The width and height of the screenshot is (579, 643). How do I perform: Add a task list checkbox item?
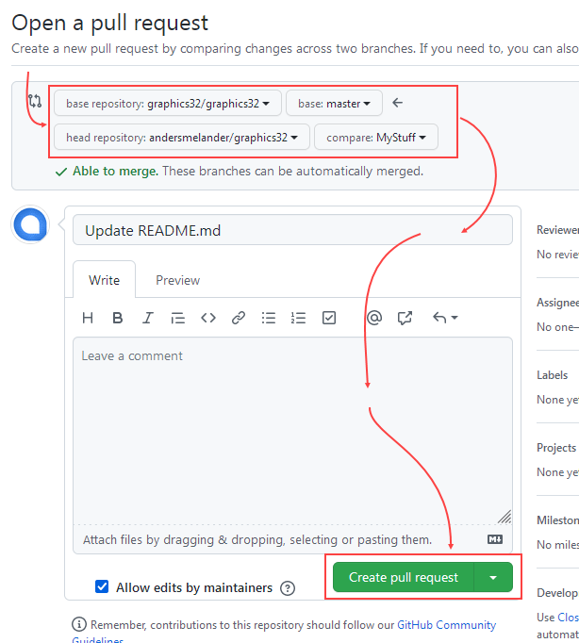point(329,318)
